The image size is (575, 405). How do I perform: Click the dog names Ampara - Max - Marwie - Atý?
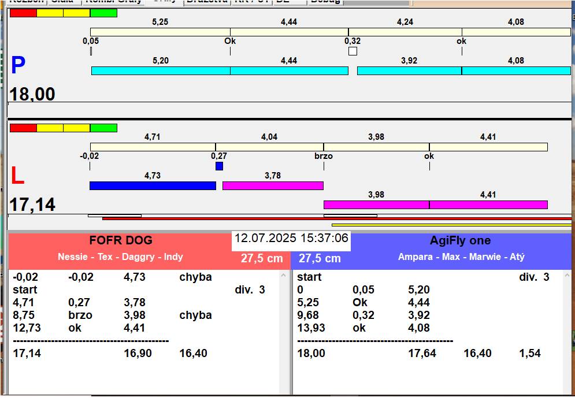(461, 257)
